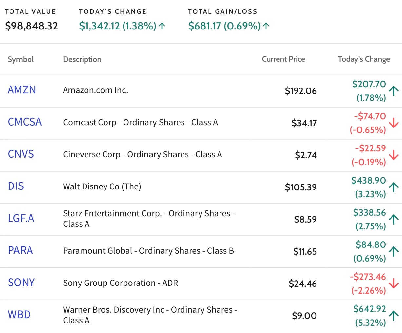Click the TOTAL VALUE label
402x333 pixels.
point(30,11)
